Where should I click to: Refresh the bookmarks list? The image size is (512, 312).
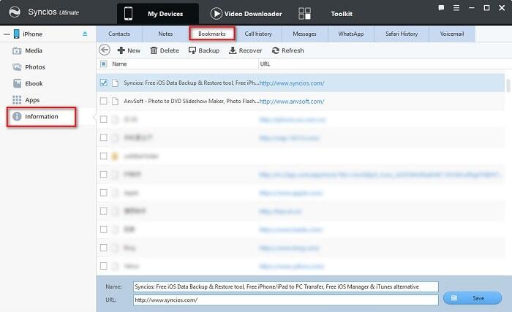[x=275, y=50]
